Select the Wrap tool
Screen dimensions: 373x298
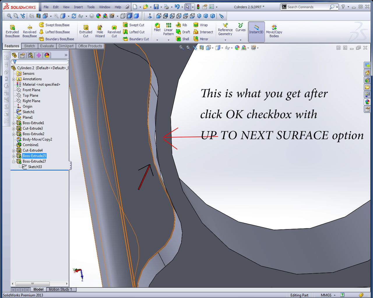[200, 25]
